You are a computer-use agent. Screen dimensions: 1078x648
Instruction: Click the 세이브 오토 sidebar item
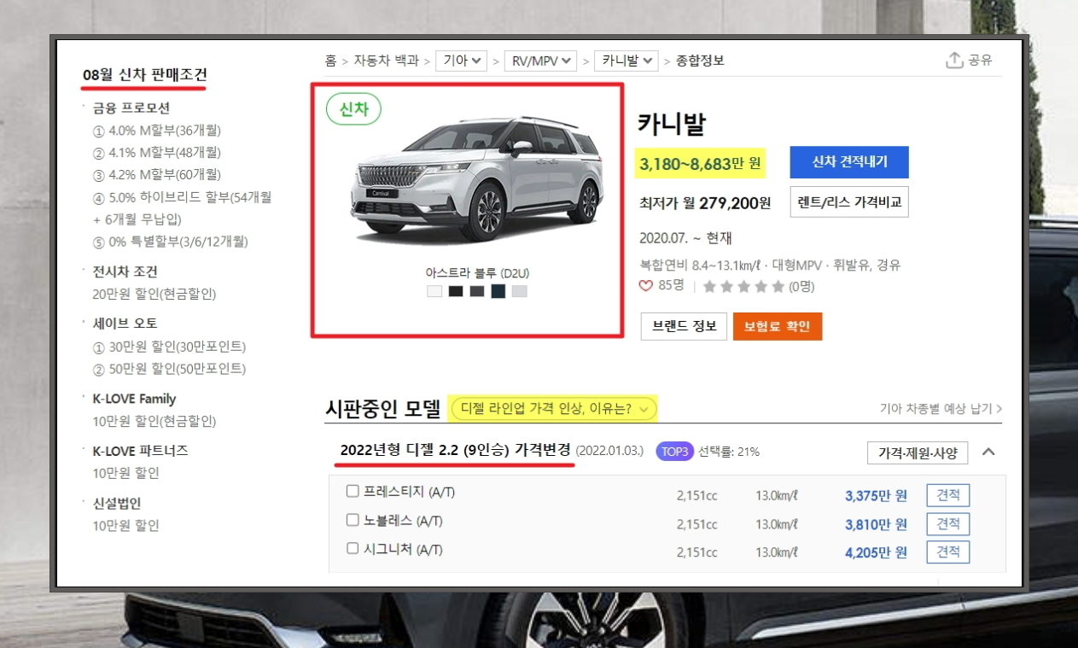125,324
